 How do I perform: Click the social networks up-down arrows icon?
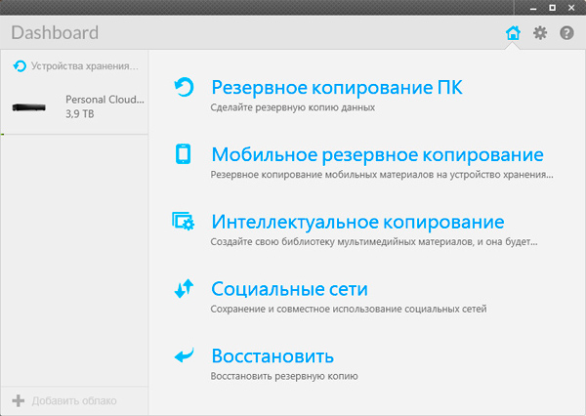[184, 289]
